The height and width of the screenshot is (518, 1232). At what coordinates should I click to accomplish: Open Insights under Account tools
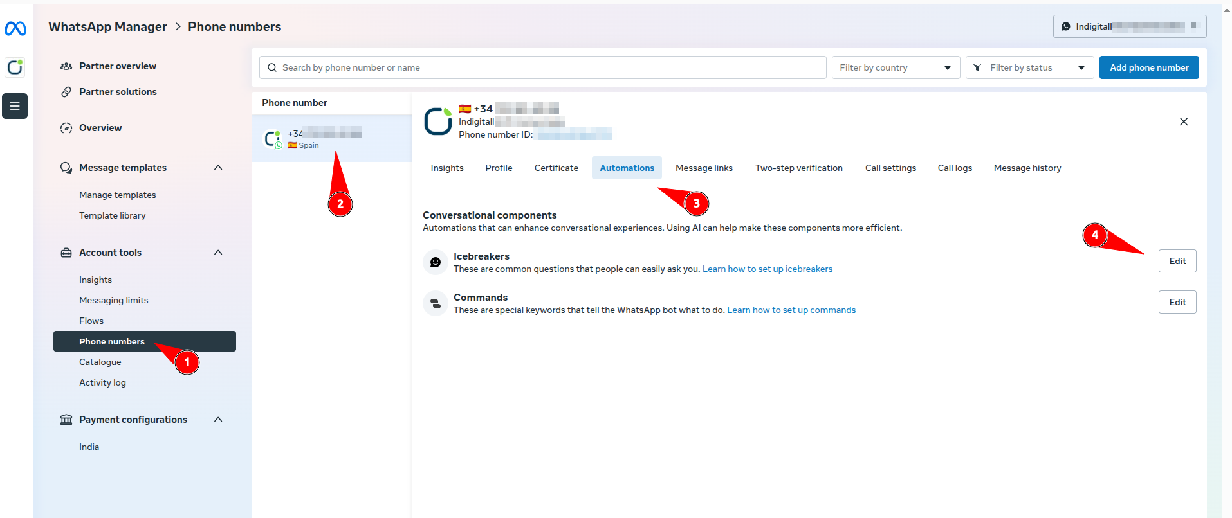pos(95,280)
